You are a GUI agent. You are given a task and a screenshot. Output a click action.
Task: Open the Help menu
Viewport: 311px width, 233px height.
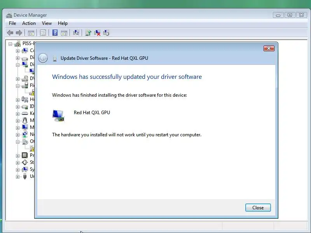(63, 23)
